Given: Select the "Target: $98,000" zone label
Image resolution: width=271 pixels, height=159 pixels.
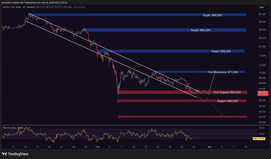Looking at the screenshot, I should [212, 15].
